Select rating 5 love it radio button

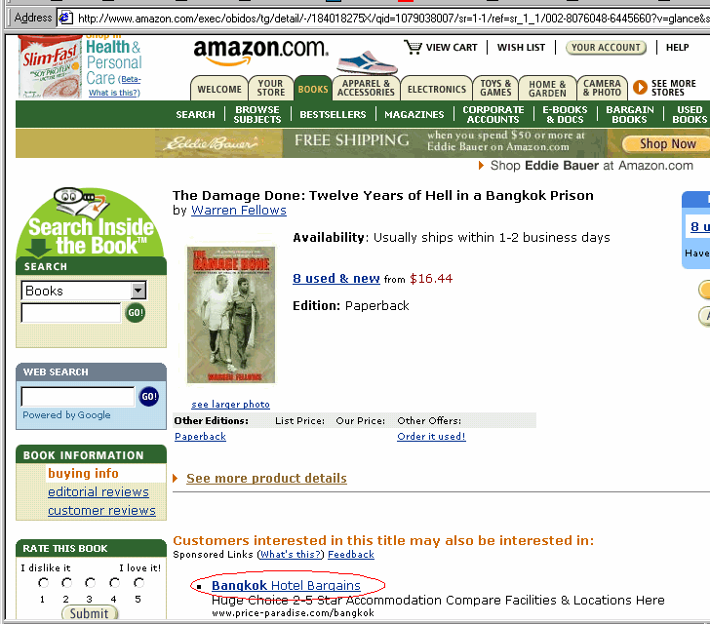(x=138, y=582)
